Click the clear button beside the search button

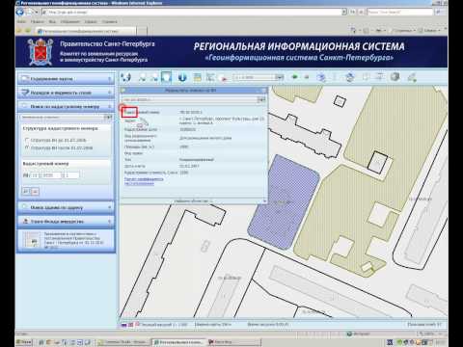coord(36,192)
